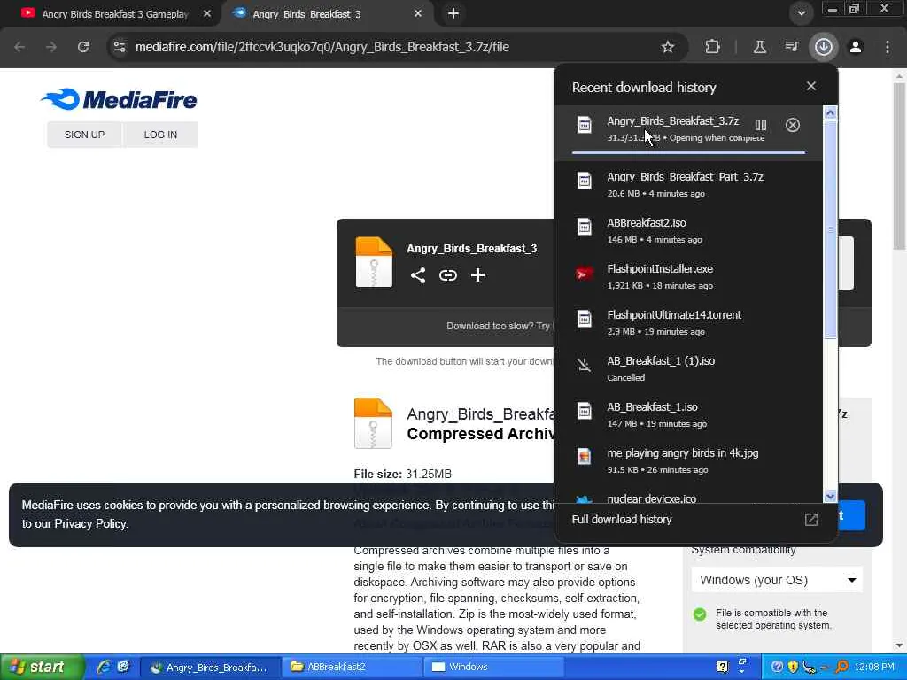907x680 pixels.
Task: Click the Full download history label
Action: coord(622,519)
